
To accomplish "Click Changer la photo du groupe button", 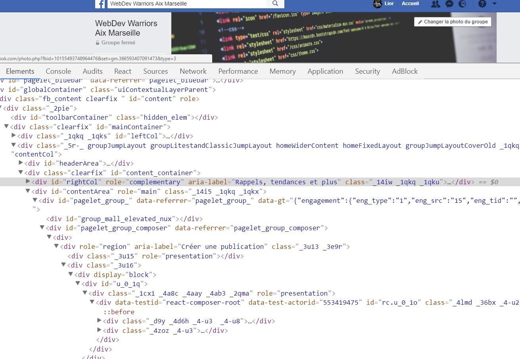I will [x=453, y=22].
